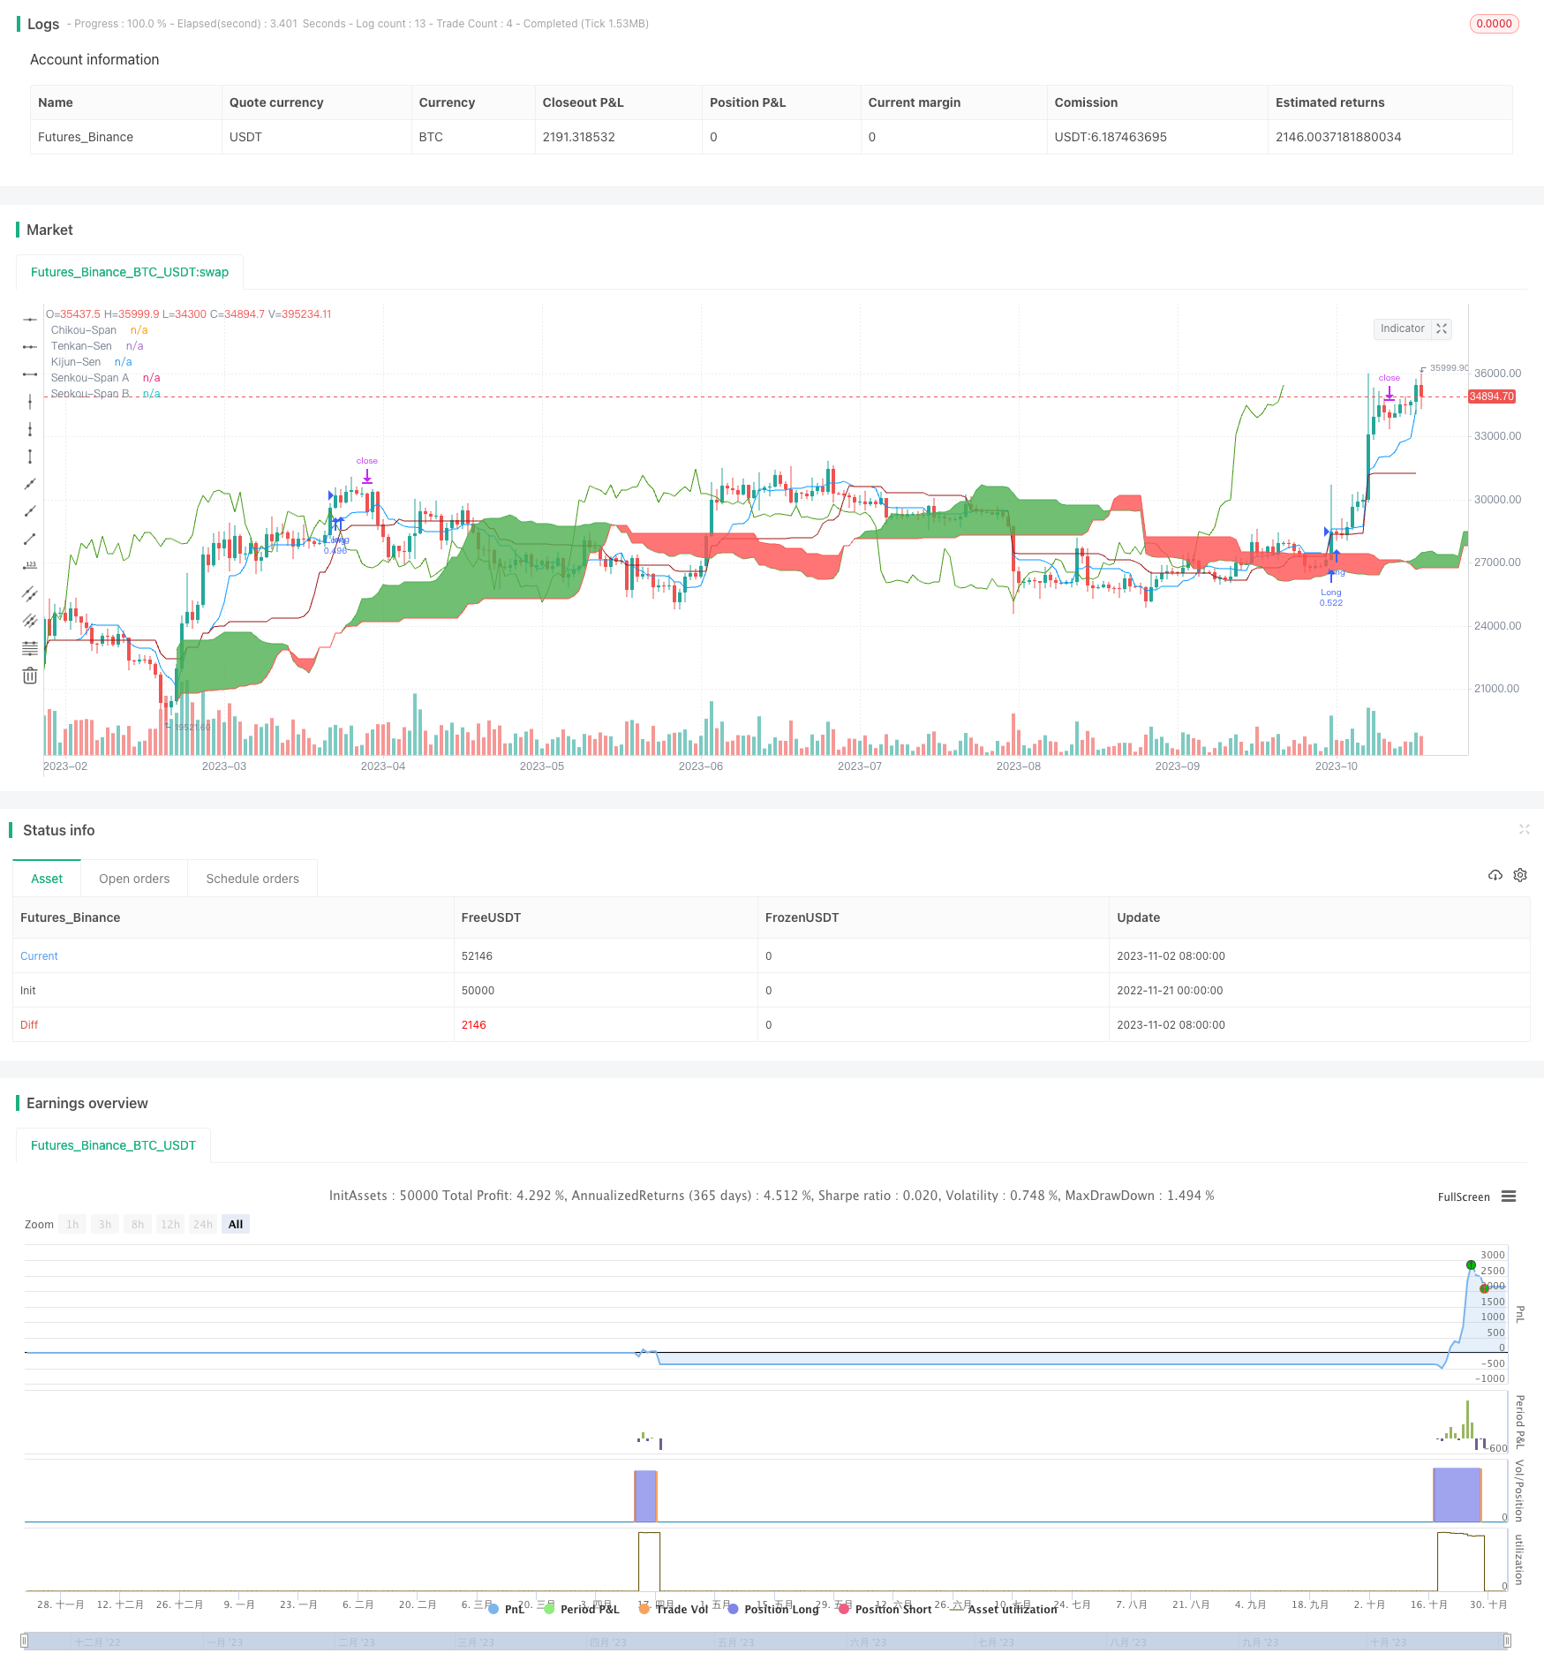Open the Indicator selector on the chart

tap(1403, 328)
